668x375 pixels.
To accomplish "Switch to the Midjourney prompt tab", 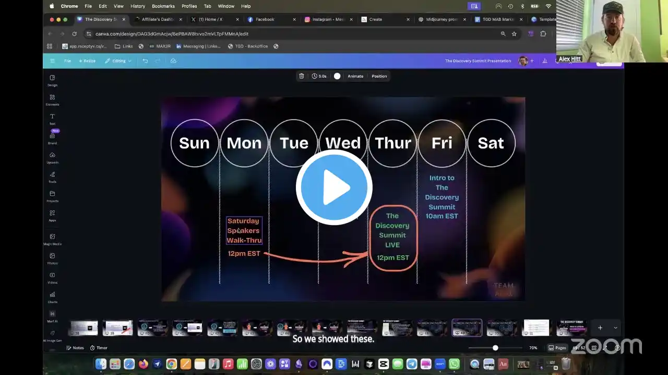I will click(x=442, y=19).
